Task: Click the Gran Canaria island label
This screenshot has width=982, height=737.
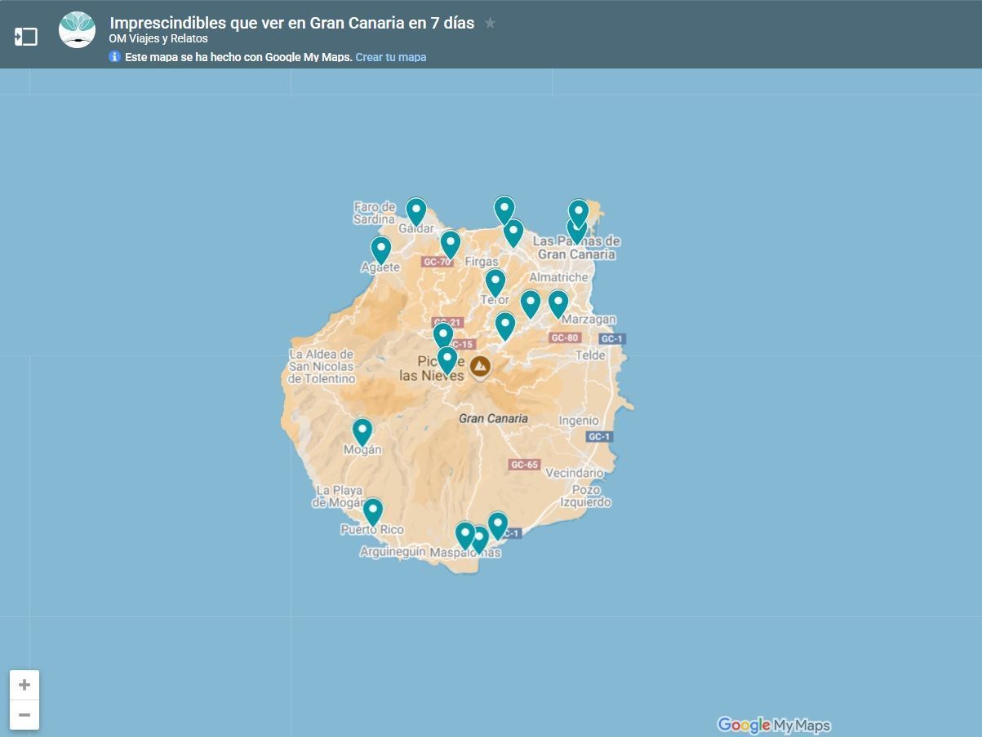Action: [x=493, y=418]
